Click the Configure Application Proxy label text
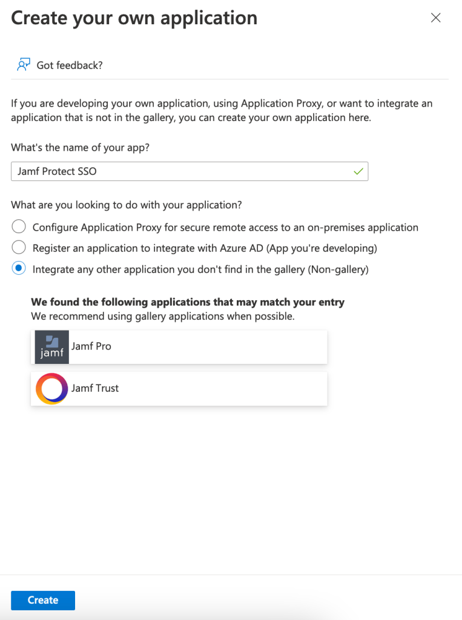The width and height of the screenshot is (462, 620). pyautogui.click(x=225, y=228)
